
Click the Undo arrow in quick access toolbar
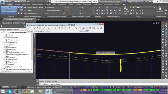pyautogui.click(x=19, y=2)
